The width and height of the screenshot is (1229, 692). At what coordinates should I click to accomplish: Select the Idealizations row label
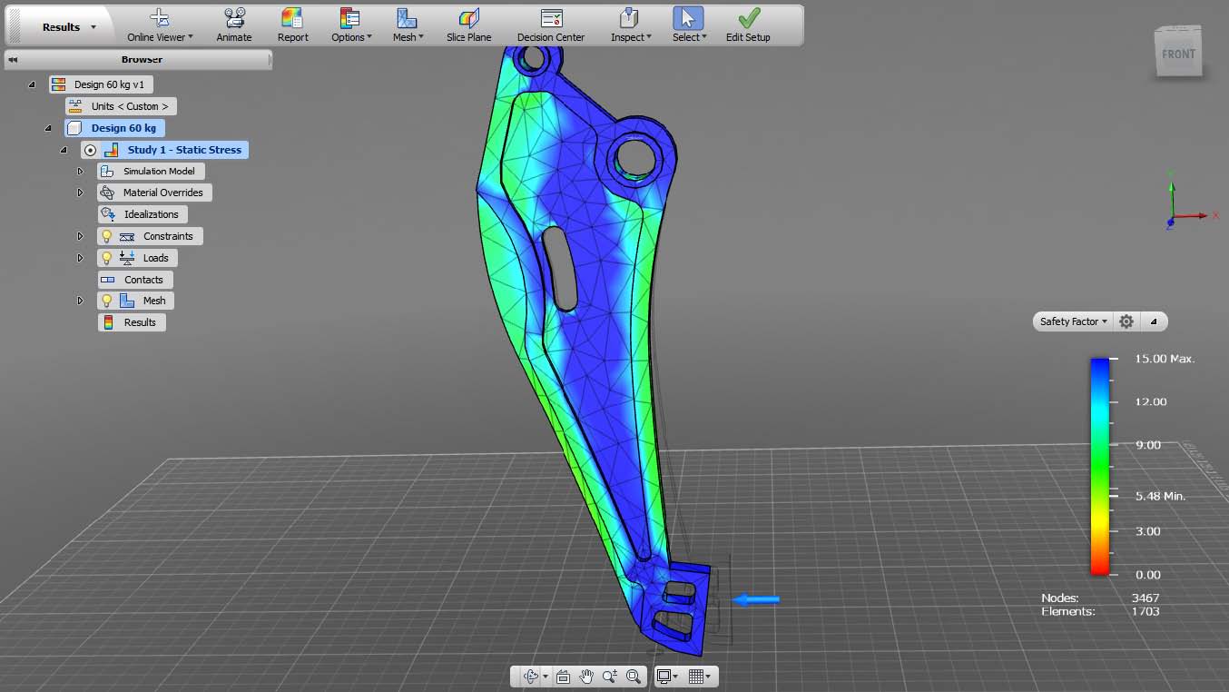pos(152,214)
